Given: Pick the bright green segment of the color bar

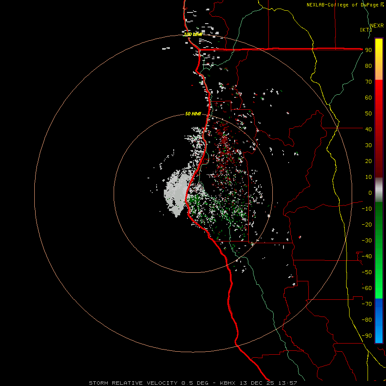Looking at the screenshot, I should coord(379,278).
